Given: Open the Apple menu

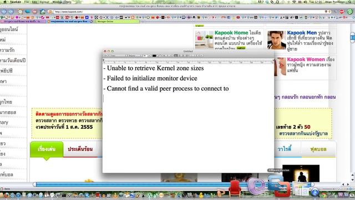Looking at the screenshot, I should click(x=4, y=2).
